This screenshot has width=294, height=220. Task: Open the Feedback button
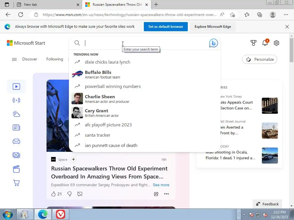267,204
